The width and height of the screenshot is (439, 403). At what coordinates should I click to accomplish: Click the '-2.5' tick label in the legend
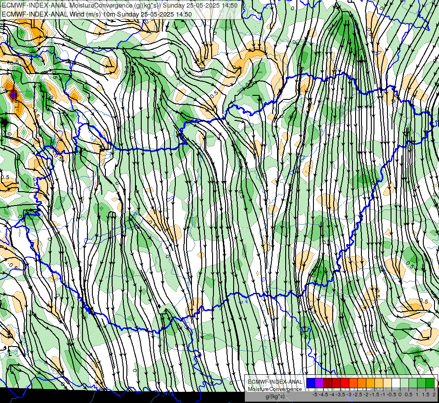click(357, 394)
